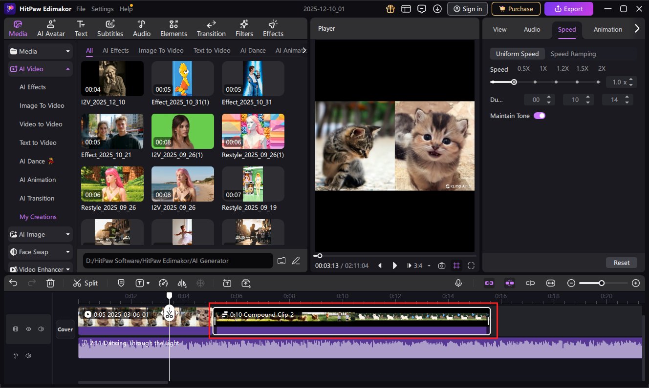Delete the selected clip with trash icon
This screenshot has height=388, width=649.
(x=50, y=283)
